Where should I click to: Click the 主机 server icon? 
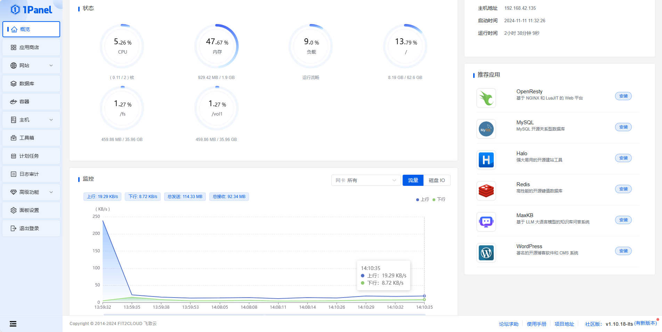(14, 120)
